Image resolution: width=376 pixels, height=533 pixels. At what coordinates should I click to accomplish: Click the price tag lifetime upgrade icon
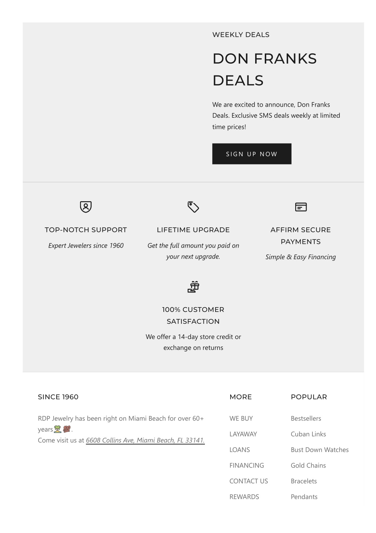193,207
